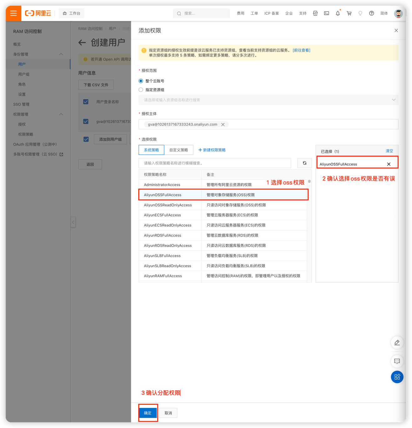
Task: Open the blue quick-access grid button
Action: tap(397, 377)
